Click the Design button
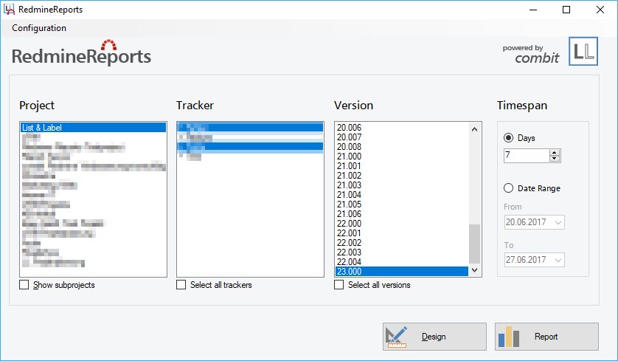This screenshot has width=618, height=361. click(x=434, y=337)
